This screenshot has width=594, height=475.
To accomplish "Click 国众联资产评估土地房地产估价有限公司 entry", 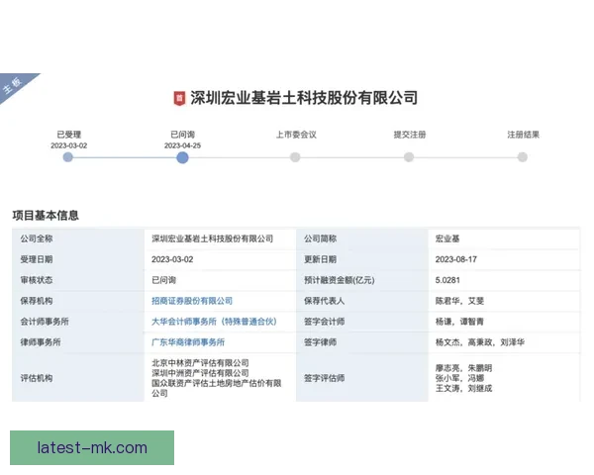I will pos(216,388).
